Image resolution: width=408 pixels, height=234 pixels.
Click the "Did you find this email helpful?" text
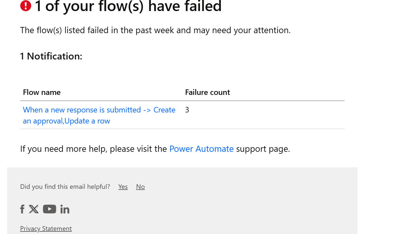coord(65,187)
